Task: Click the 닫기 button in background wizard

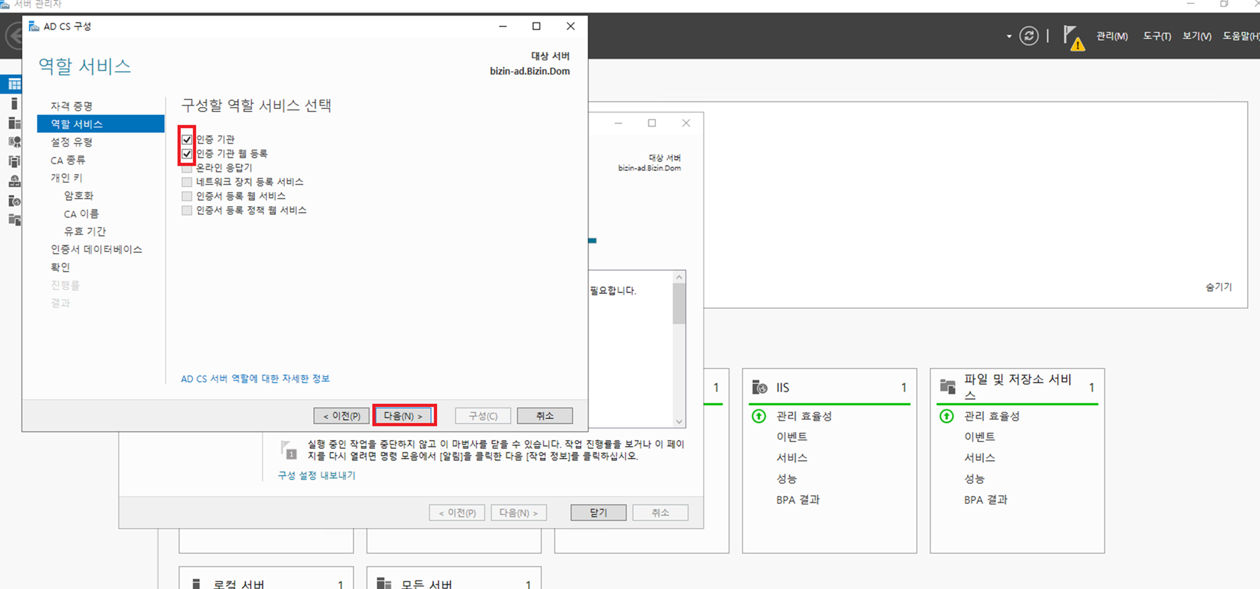Action: (598, 513)
